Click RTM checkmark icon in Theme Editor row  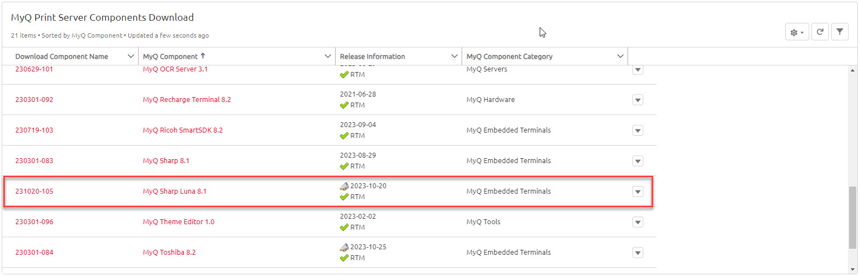tap(344, 227)
